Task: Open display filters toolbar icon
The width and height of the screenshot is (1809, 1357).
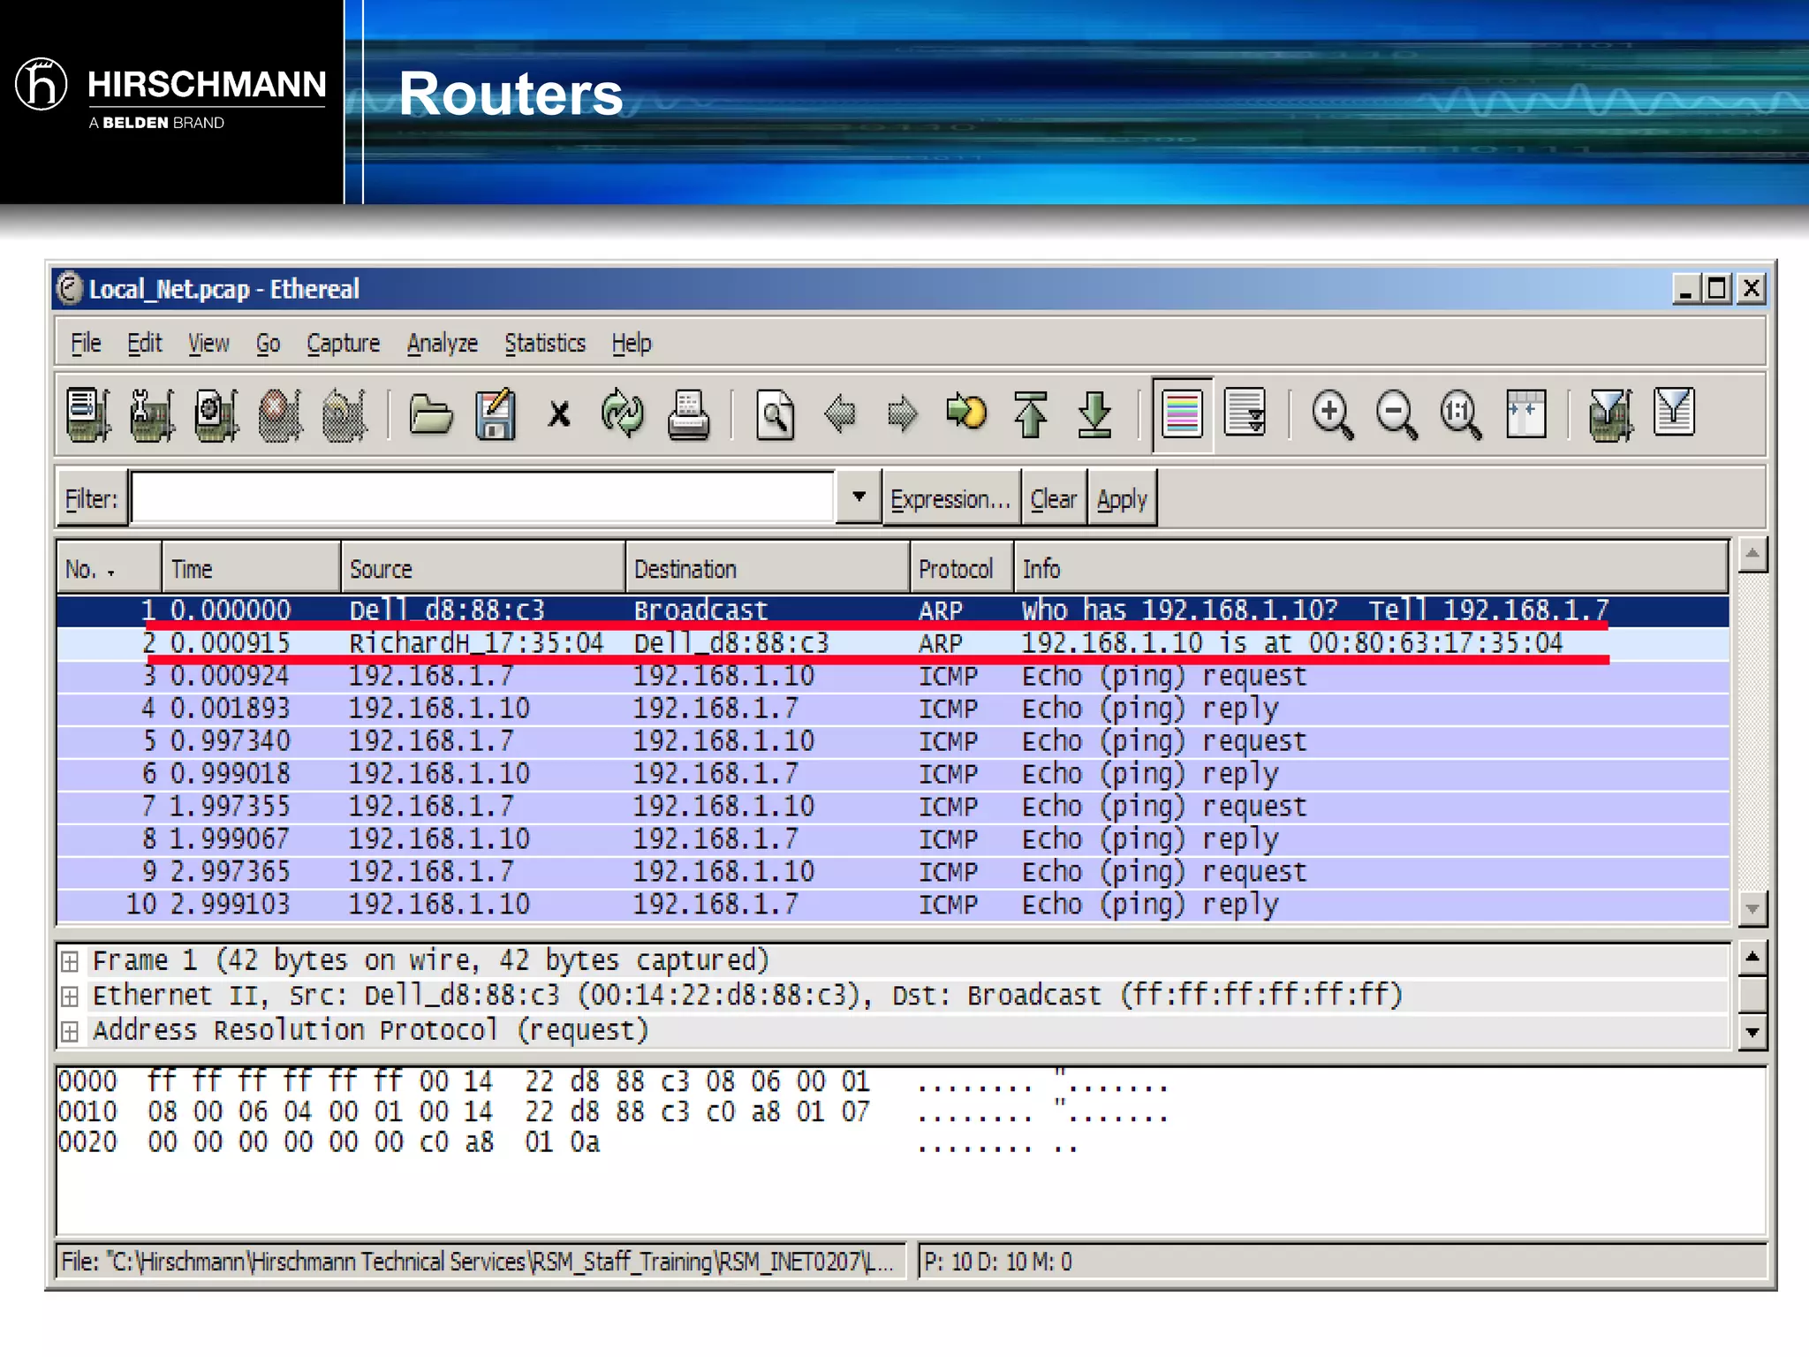Action: pos(1674,413)
